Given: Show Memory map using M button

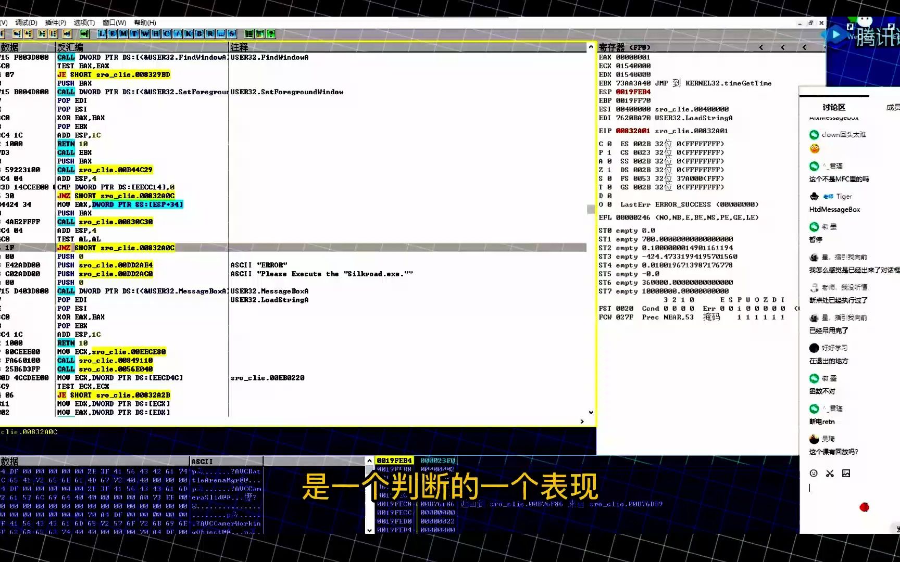Looking at the screenshot, I should tap(123, 34).
